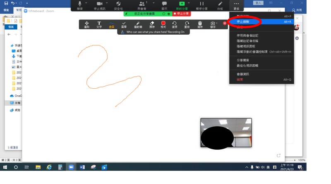Click the red Stop Share button
This screenshot has width=331, height=184.
(181, 14)
